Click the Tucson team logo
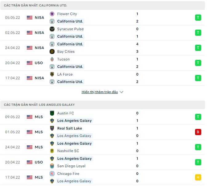This screenshot has height=186, width=208. click(52, 59)
